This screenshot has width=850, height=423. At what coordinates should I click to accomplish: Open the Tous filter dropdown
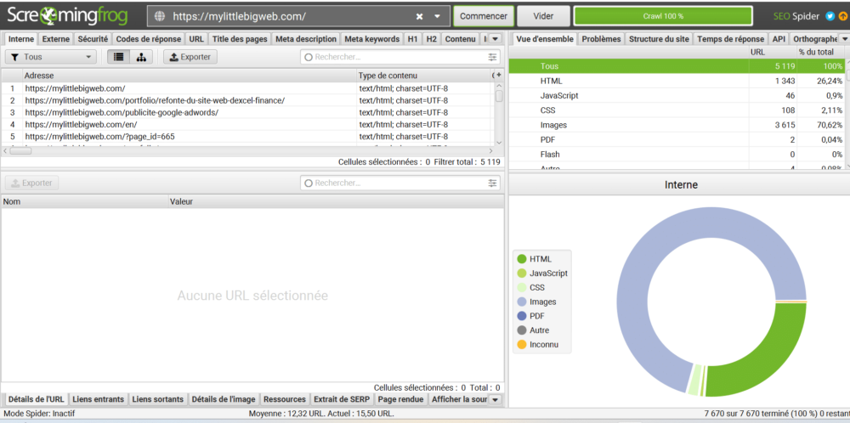(x=51, y=57)
